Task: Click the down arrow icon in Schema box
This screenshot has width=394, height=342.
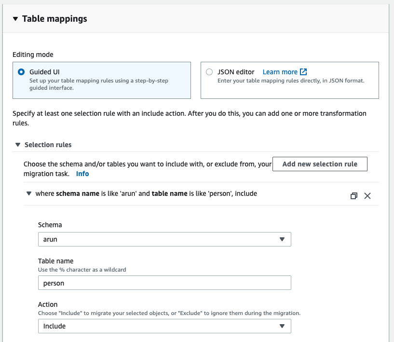Action: [282, 239]
